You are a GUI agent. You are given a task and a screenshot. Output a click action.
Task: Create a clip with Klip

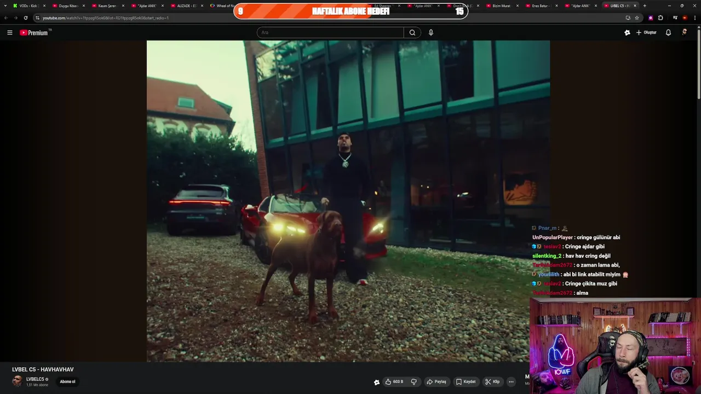pos(492,382)
